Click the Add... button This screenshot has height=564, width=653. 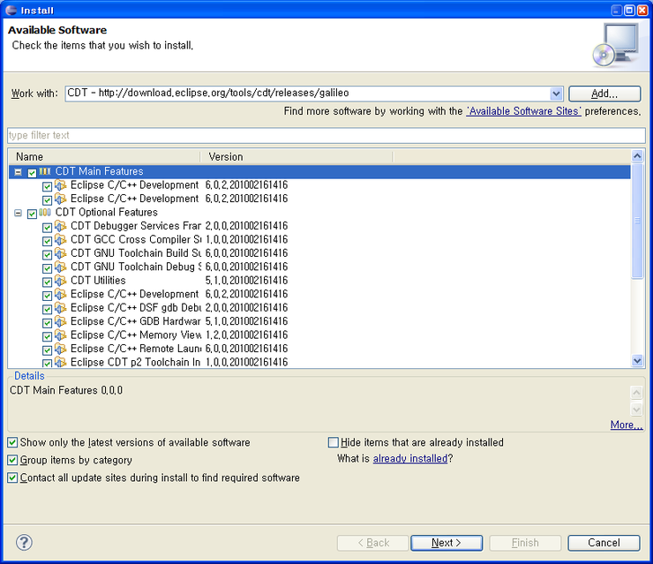(x=604, y=94)
